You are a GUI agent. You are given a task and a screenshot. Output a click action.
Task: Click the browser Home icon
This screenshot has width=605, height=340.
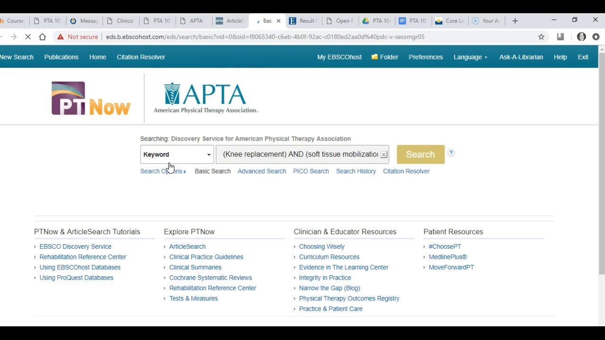[43, 37]
